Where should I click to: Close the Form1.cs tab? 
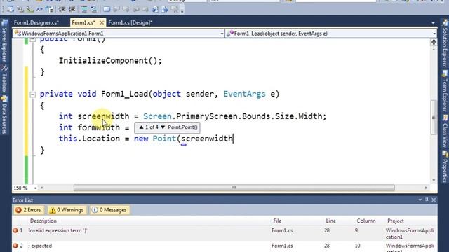pos(102,22)
